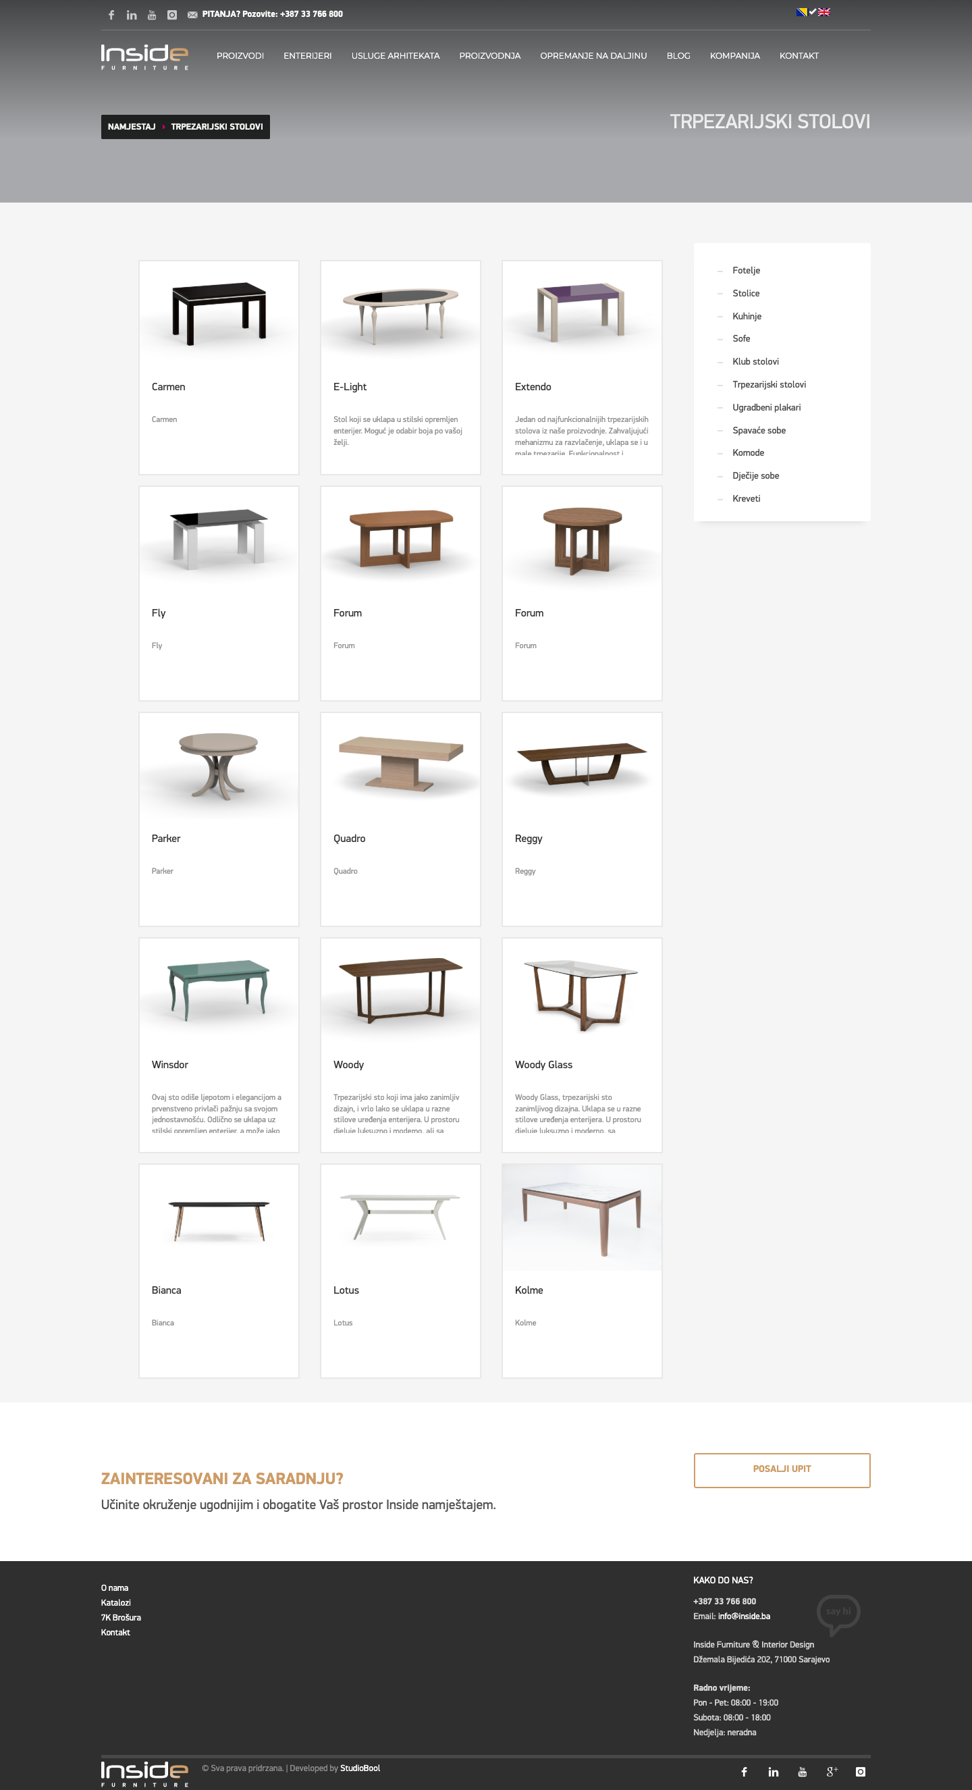Open the YouTube icon in the top bar
972x1790 pixels.
click(151, 15)
